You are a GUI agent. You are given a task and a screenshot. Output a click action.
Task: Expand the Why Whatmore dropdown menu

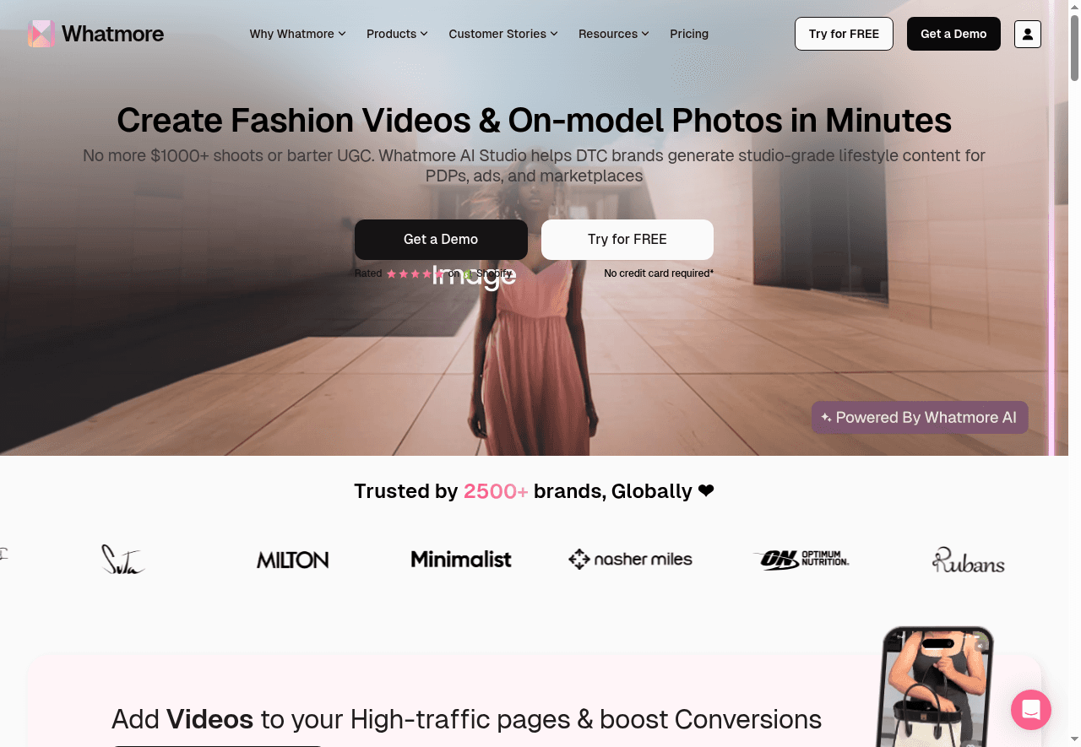tap(298, 34)
